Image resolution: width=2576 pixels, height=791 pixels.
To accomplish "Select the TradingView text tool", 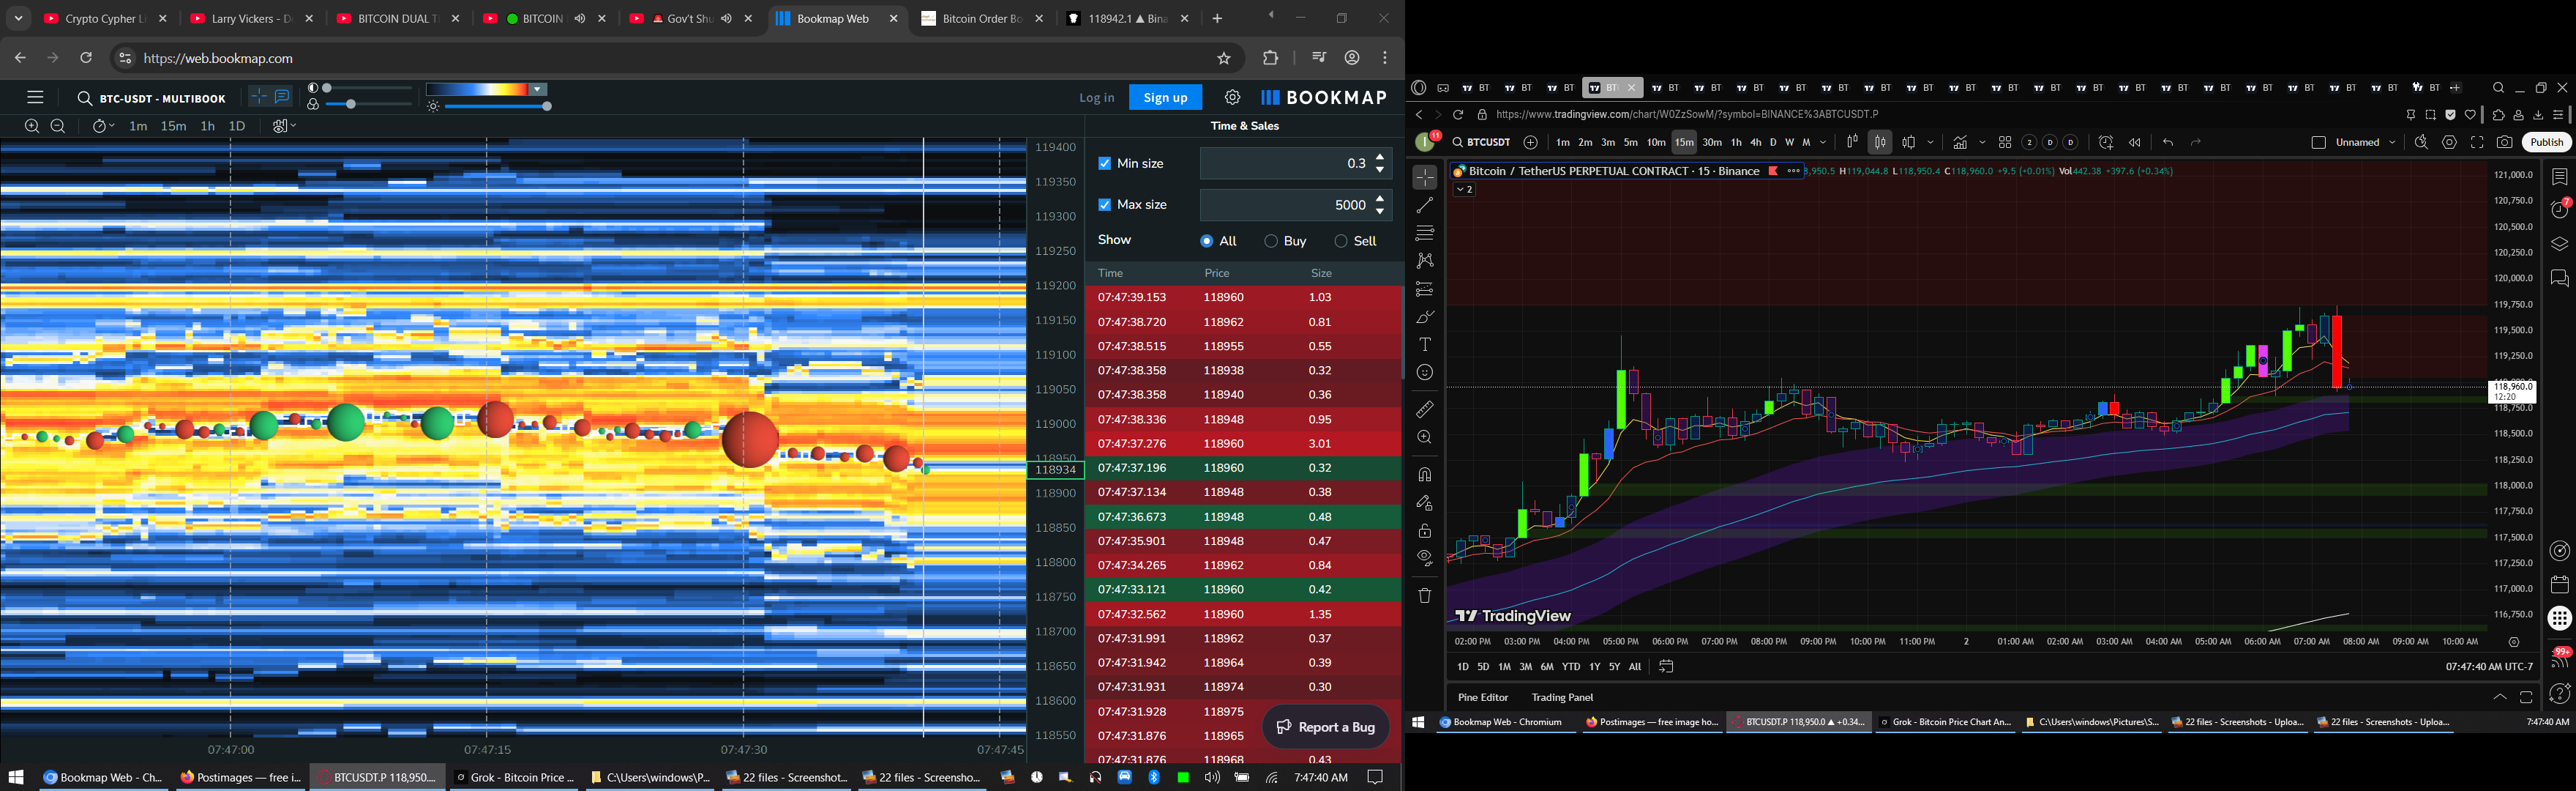I will pyautogui.click(x=1425, y=344).
